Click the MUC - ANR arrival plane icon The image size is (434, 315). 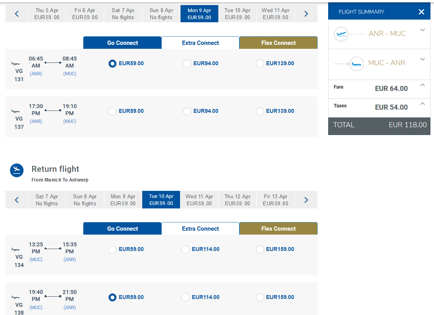pyautogui.click(x=356, y=64)
